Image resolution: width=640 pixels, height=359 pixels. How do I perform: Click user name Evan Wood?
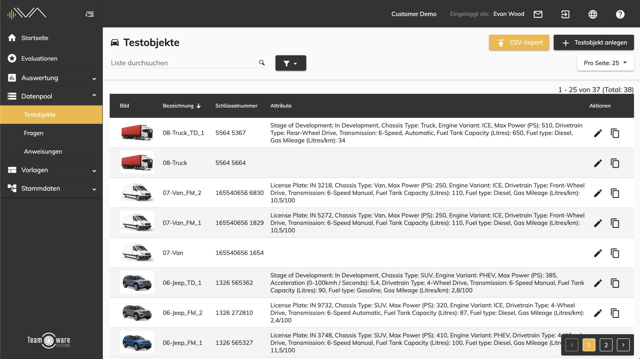[509, 14]
